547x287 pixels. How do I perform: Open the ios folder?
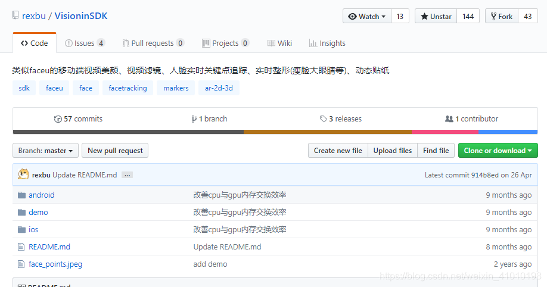point(33,229)
